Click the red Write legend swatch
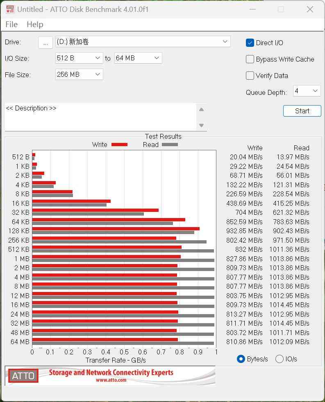The width and height of the screenshot is (325, 402). pos(119,145)
